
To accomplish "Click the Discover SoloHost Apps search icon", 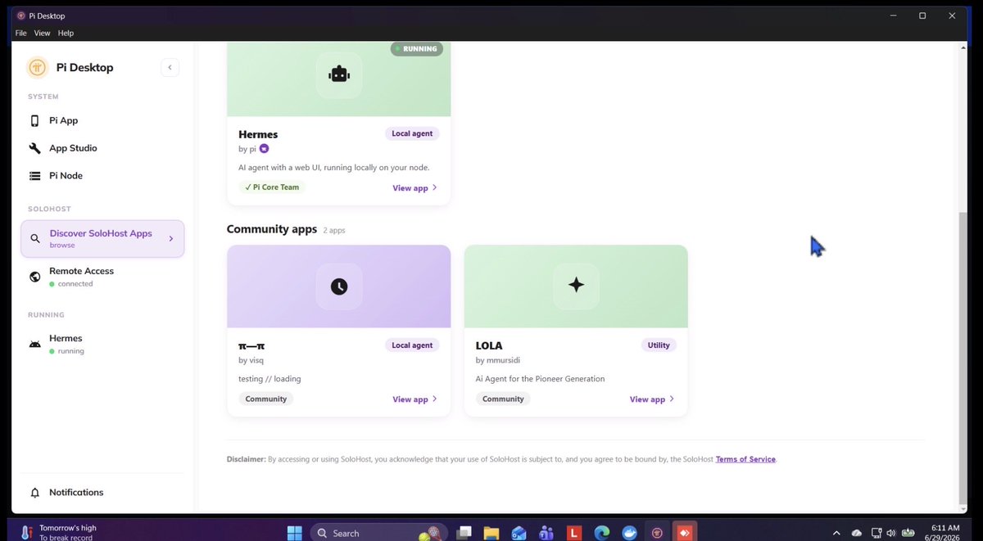I will 34,239.
